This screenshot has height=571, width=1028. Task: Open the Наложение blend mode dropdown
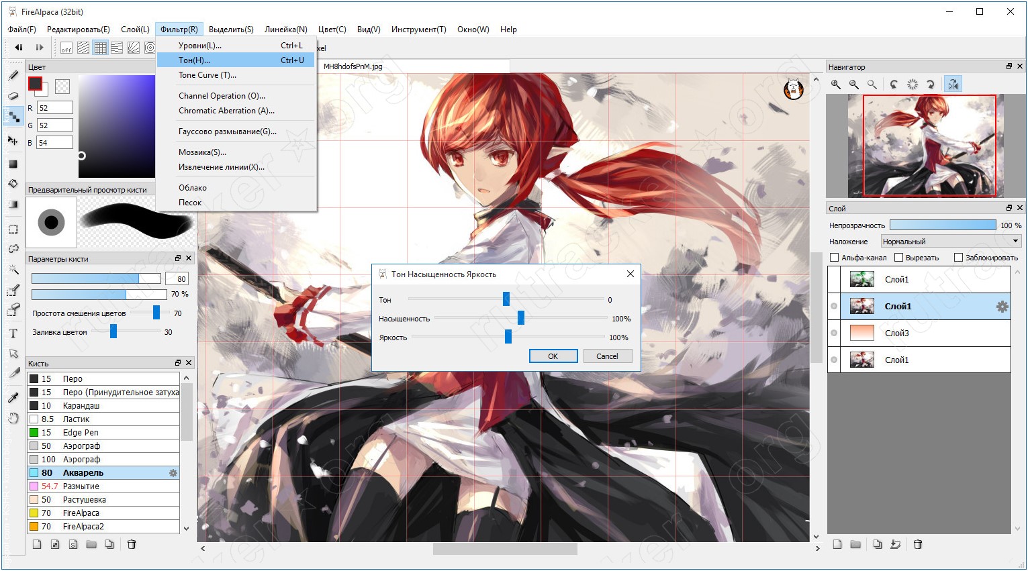coord(950,242)
